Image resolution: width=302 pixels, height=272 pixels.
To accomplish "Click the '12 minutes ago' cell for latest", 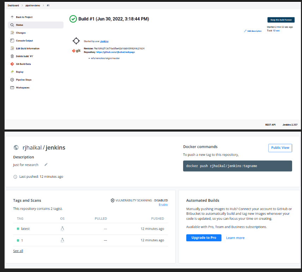I will 152,229.
